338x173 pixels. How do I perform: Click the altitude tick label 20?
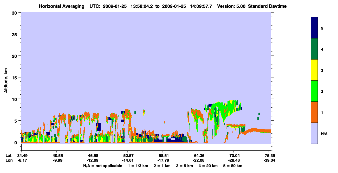pos(15,56)
